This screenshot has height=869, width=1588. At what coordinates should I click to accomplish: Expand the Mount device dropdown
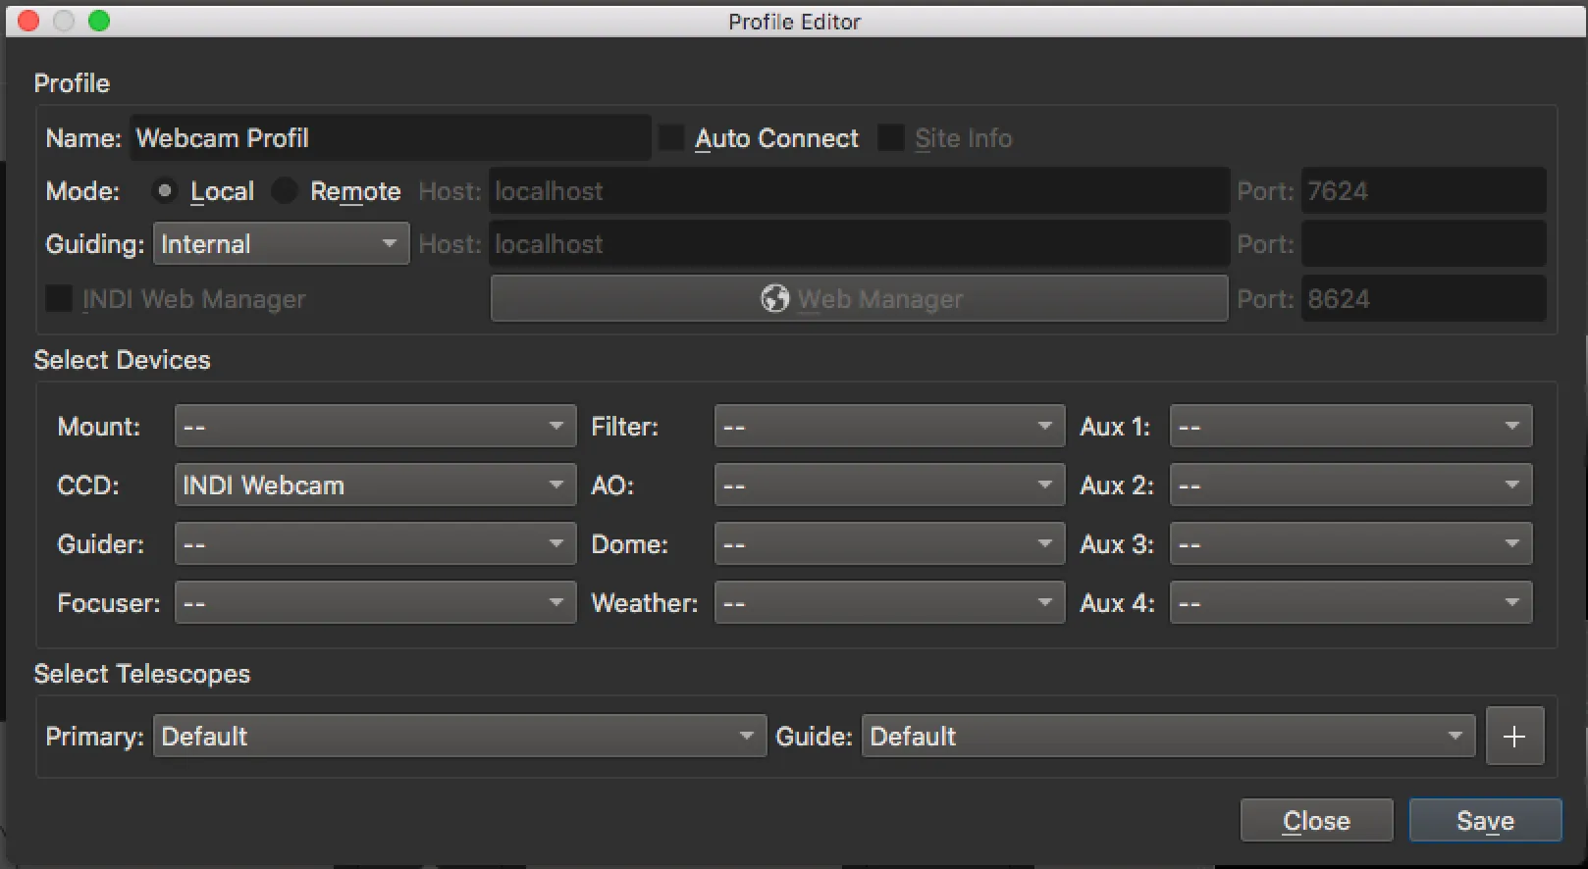tap(375, 426)
